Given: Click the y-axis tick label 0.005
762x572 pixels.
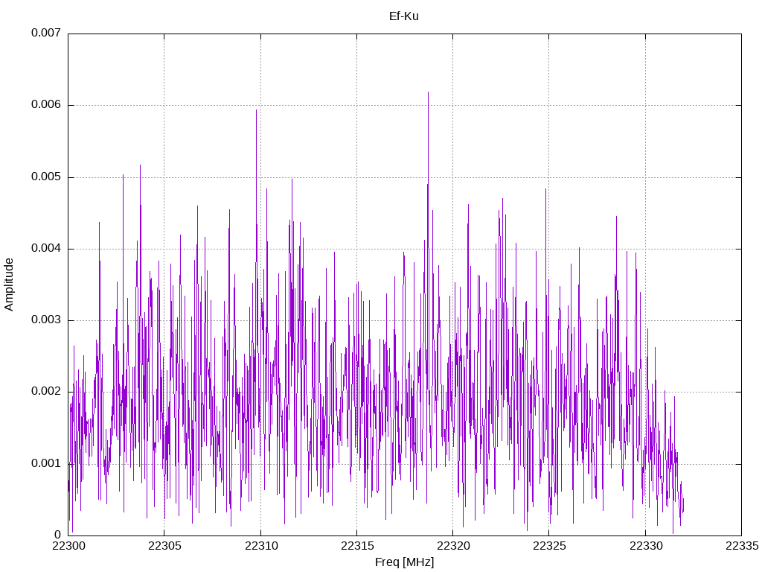Looking at the screenshot, I should coord(46,177).
